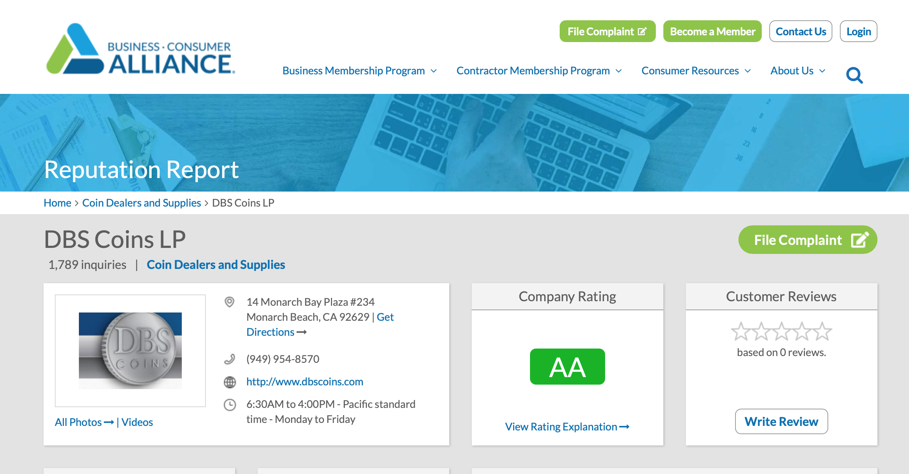Image resolution: width=909 pixels, height=474 pixels.
Task: Click the '14 Monarch Bay Plaza #234' address line
Action: (x=311, y=302)
